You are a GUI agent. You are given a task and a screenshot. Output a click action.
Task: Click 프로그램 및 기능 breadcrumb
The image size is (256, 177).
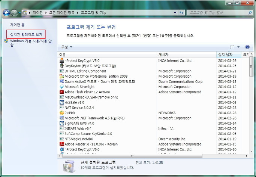94,13
